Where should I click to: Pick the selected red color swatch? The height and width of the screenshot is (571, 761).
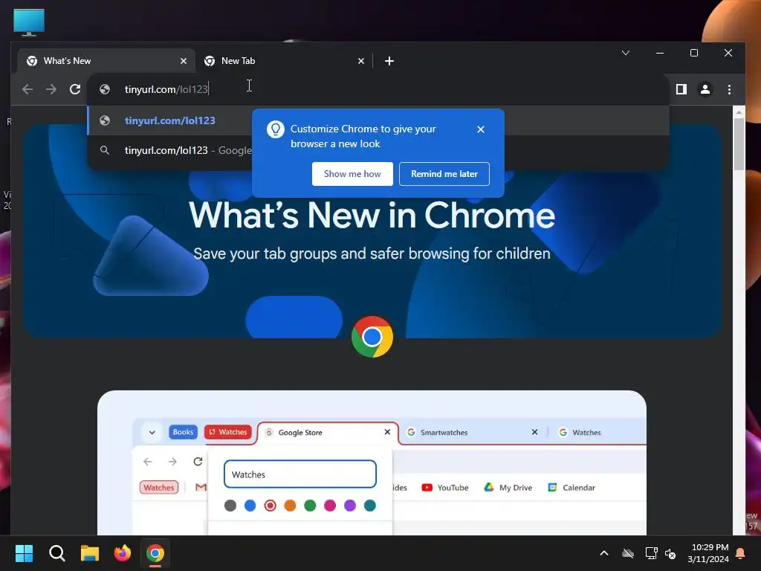click(x=271, y=506)
